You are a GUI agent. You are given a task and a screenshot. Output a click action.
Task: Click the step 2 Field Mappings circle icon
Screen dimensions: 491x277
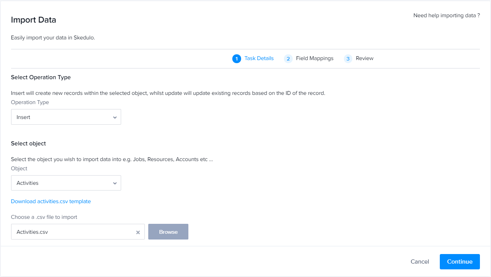(288, 59)
